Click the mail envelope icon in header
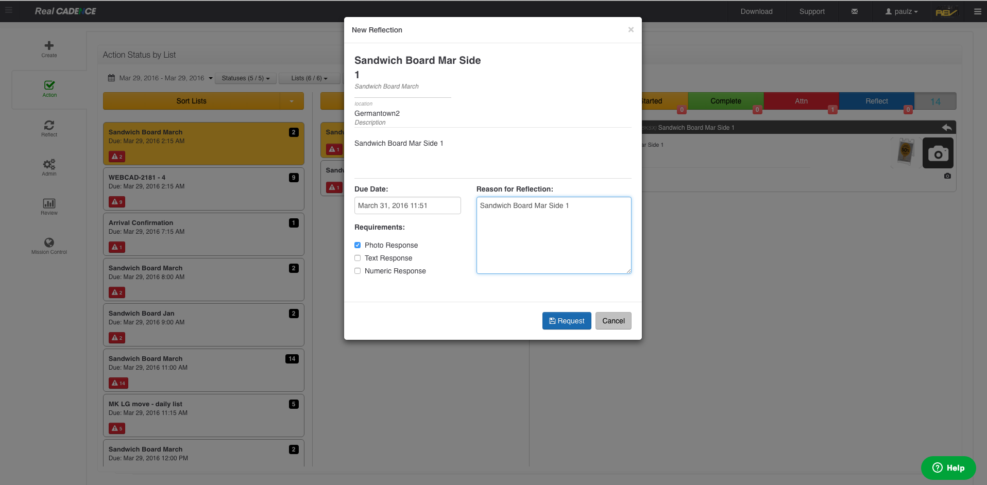This screenshot has height=485, width=987. pos(855,11)
